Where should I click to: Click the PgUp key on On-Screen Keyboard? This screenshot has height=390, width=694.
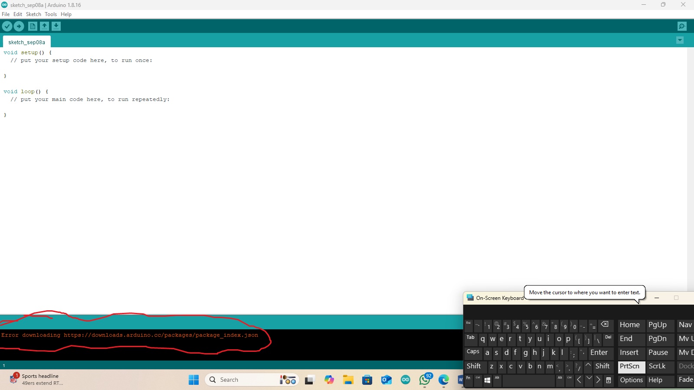click(x=660, y=325)
